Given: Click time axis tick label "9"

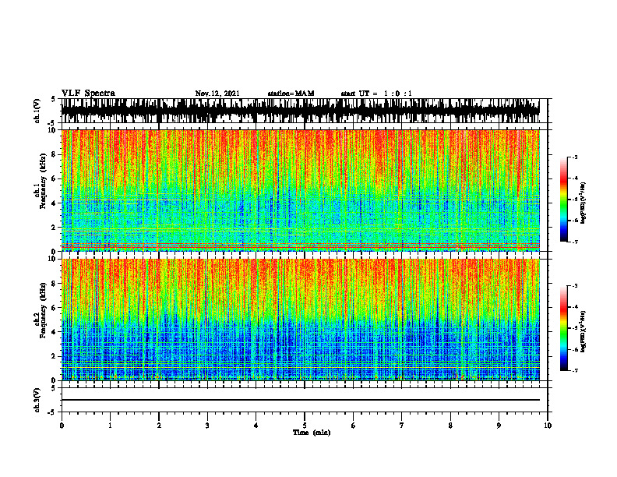Looking at the screenshot, I should pyautogui.click(x=499, y=426).
